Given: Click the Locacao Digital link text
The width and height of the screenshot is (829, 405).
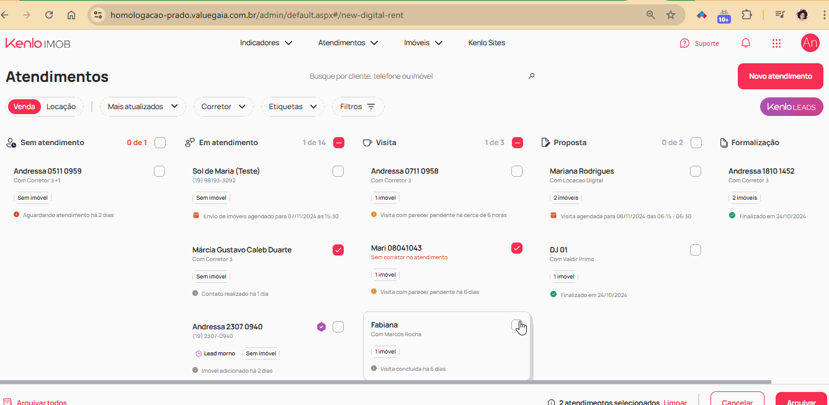Looking at the screenshot, I should 583,180.
